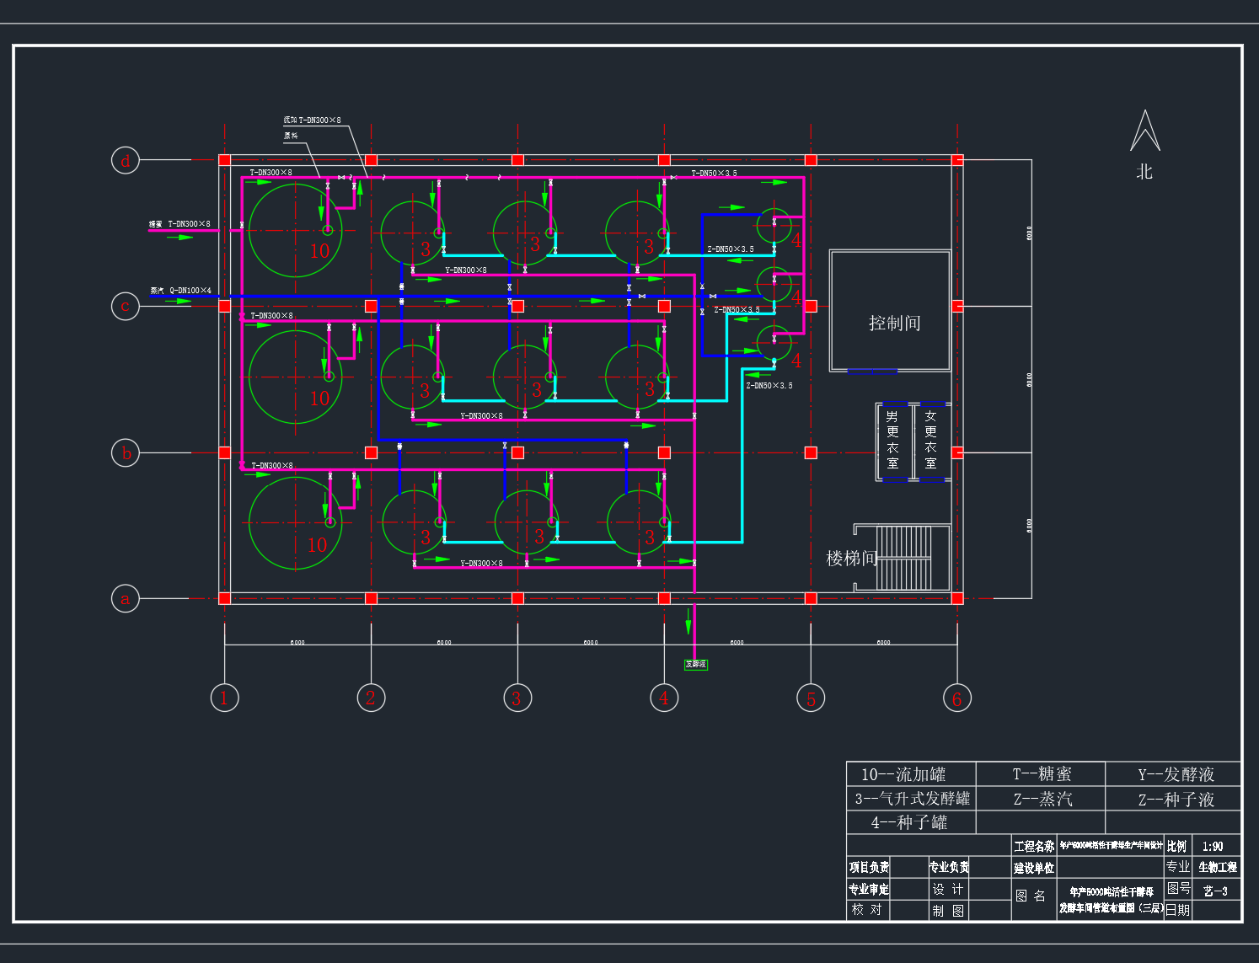The width and height of the screenshot is (1259, 963).
Task: Select the column axis bubble '6'
Action: (x=956, y=698)
